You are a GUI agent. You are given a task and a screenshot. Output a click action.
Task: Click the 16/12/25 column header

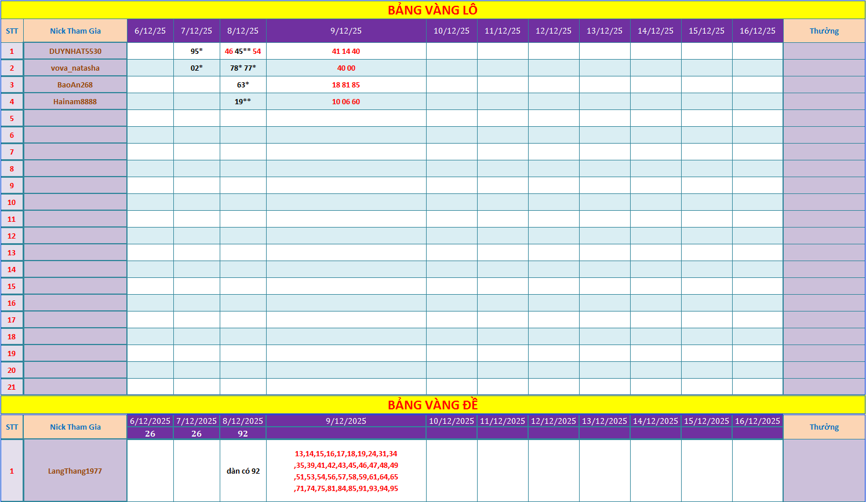click(x=757, y=31)
